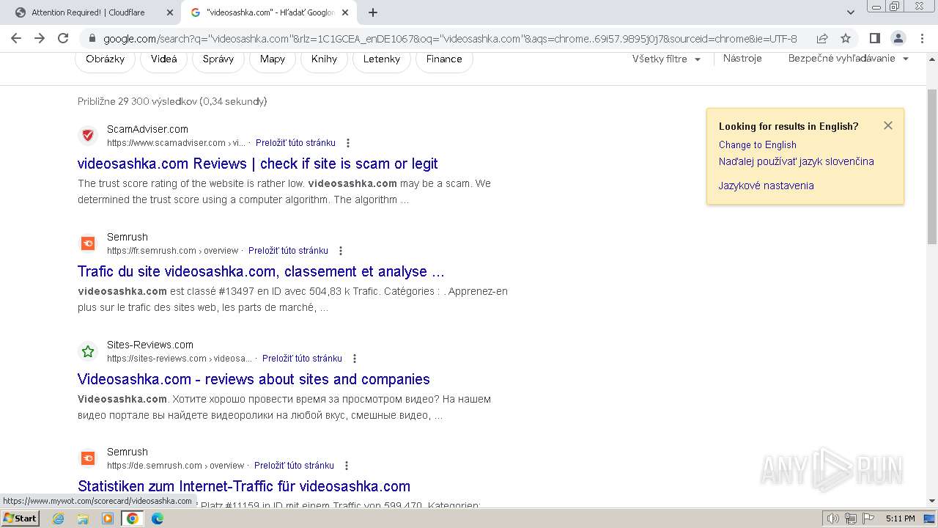Go back using the browser back arrow

click(x=16, y=38)
